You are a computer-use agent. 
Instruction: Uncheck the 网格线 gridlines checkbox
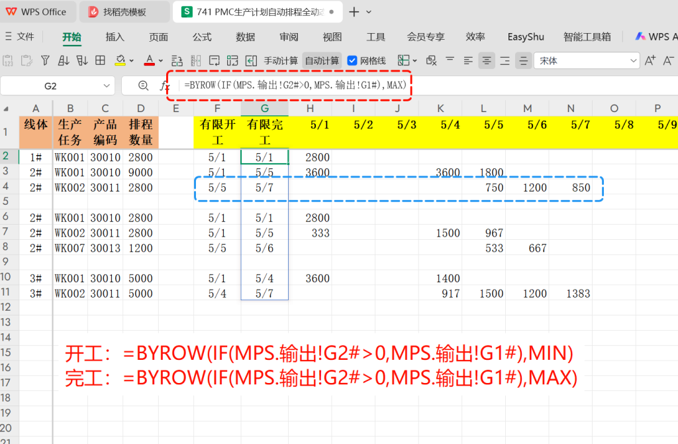tap(352, 60)
